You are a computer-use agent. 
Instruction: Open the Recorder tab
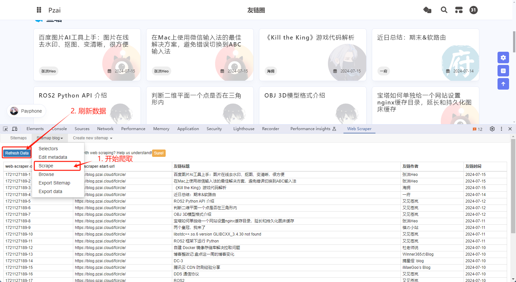[271, 129]
